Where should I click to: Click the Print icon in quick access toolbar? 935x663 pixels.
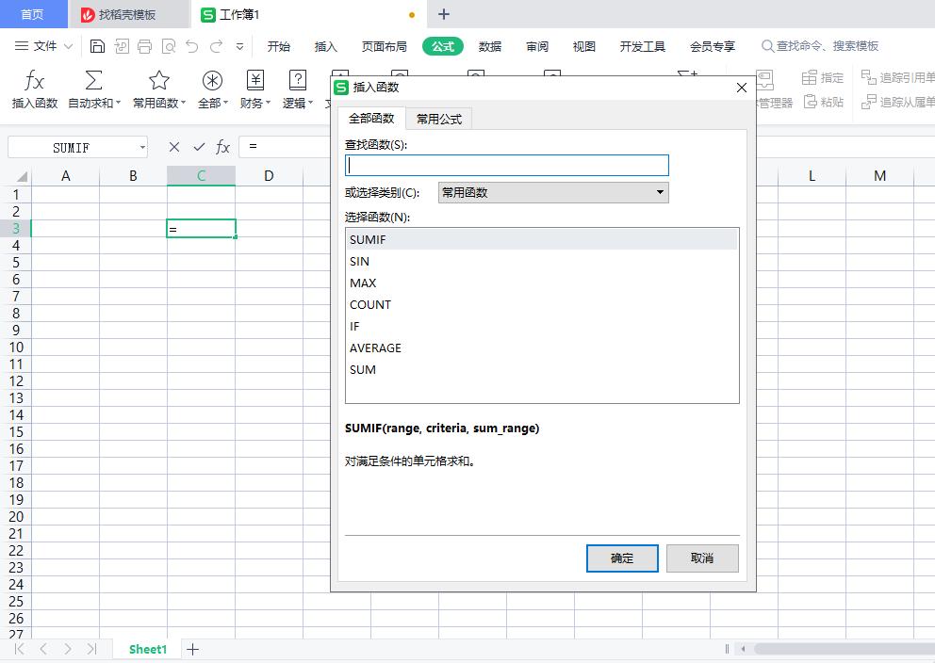coord(144,45)
